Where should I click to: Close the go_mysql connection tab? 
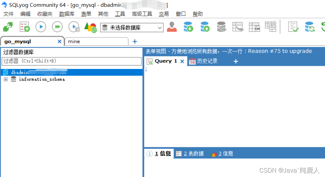pos(60,42)
